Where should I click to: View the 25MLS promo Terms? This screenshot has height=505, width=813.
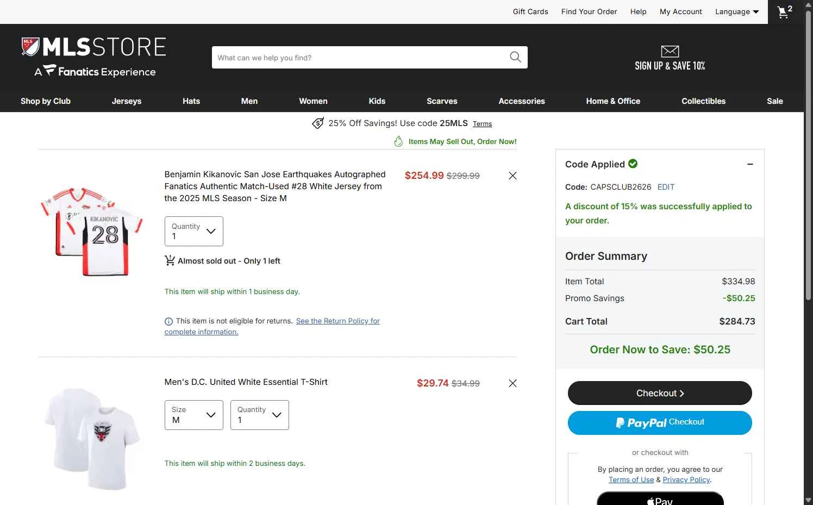click(x=482, y=124)
